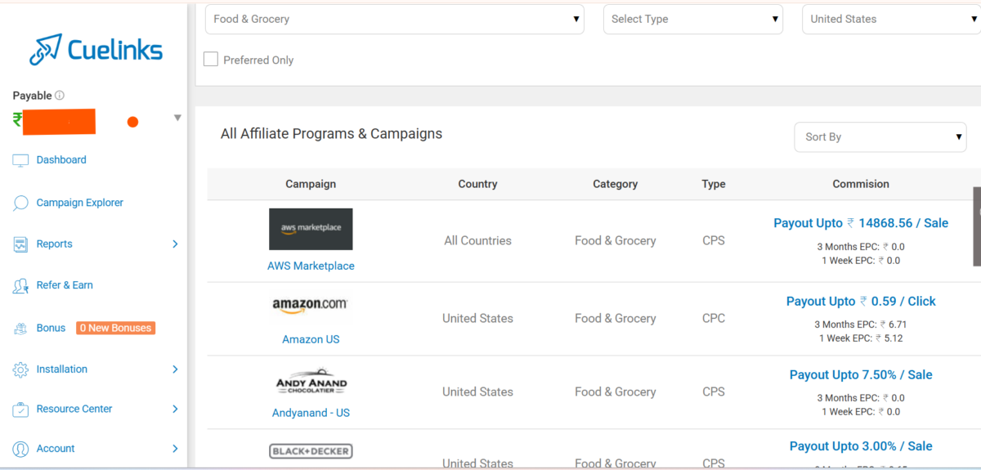
Task: Open the United States country dropdown
Action: coord(891,20)
